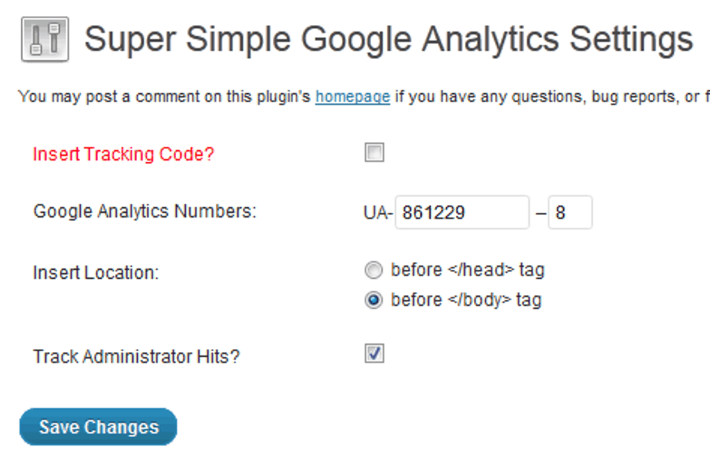Toggle the Track Administrator Hits checkbox off
The width and height of the screenshot is (710, 468).
(374, 354)
